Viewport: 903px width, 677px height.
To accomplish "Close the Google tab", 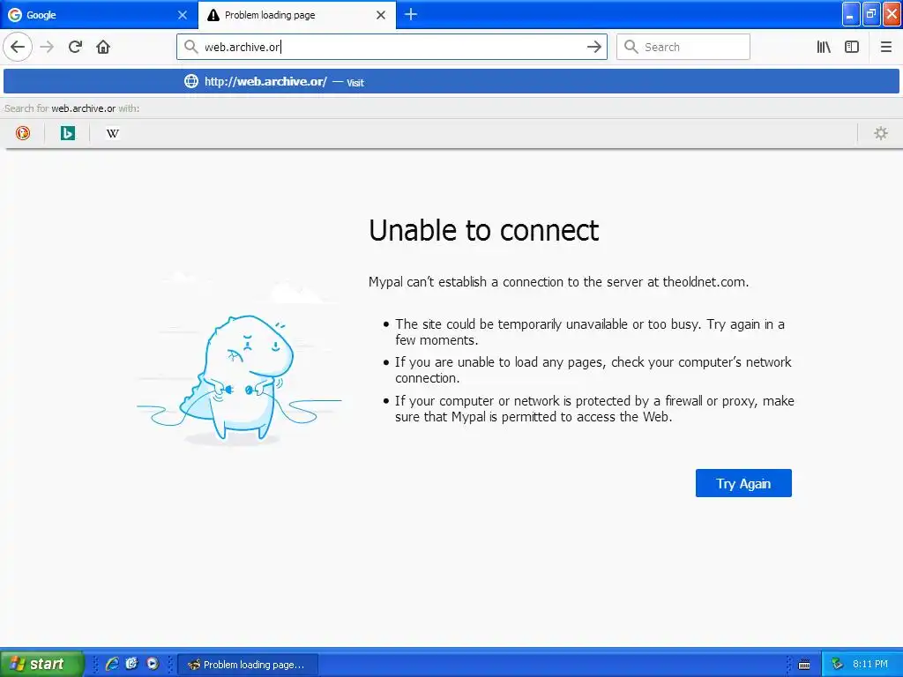I will coord(183,15).
